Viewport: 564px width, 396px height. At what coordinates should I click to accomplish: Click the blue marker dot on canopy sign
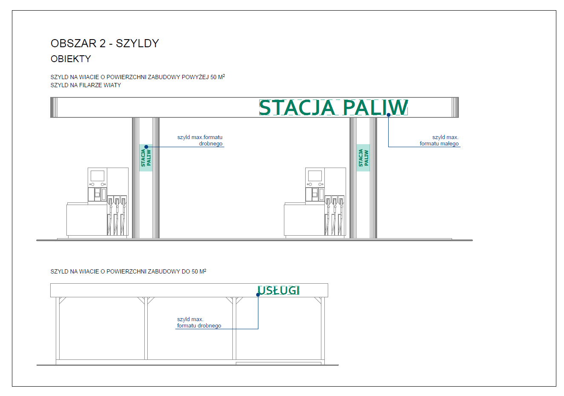[389, 115]
